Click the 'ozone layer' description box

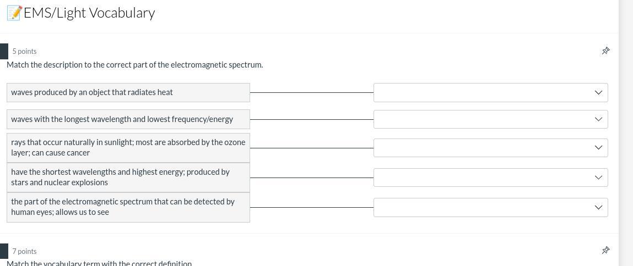128,147
